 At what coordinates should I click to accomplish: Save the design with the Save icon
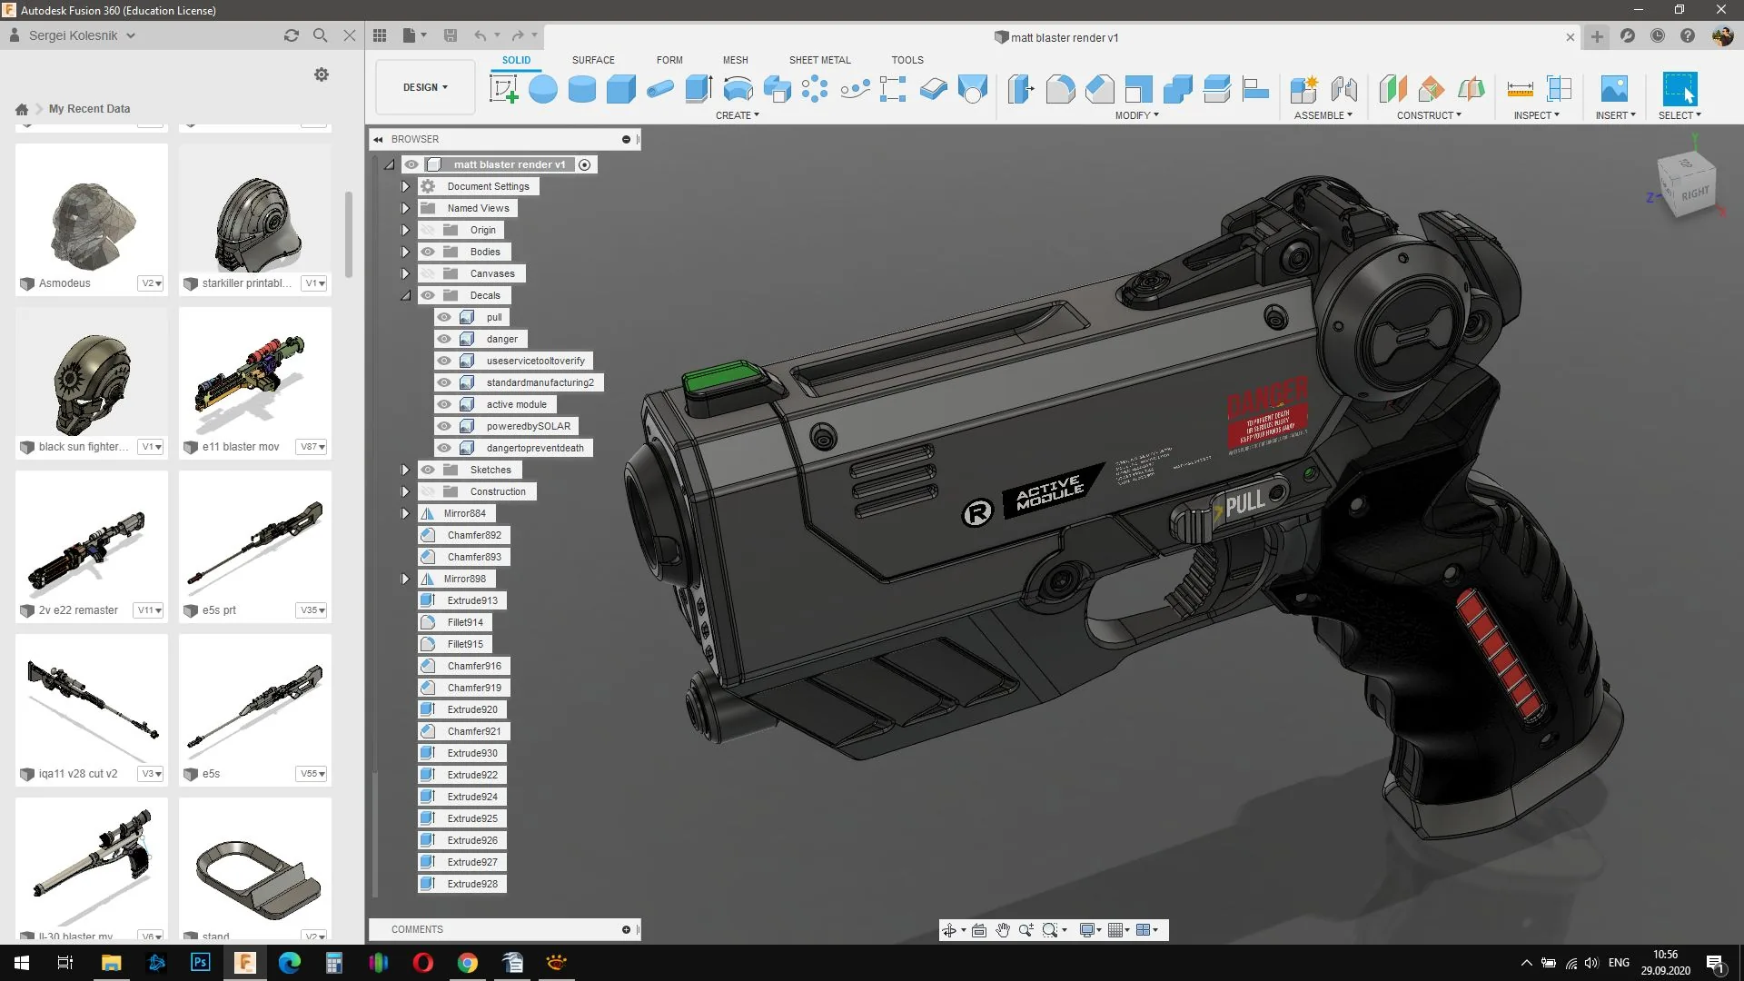click(x=451, y=35)
